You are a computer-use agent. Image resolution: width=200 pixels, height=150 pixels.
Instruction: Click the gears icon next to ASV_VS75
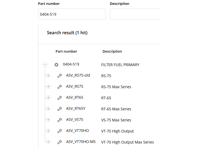60,120
